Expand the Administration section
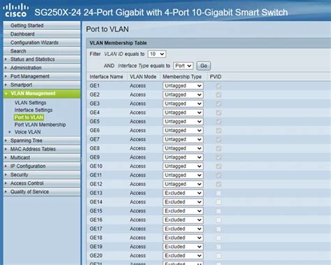This screenshot has width=331, height=265. point(42,68)
